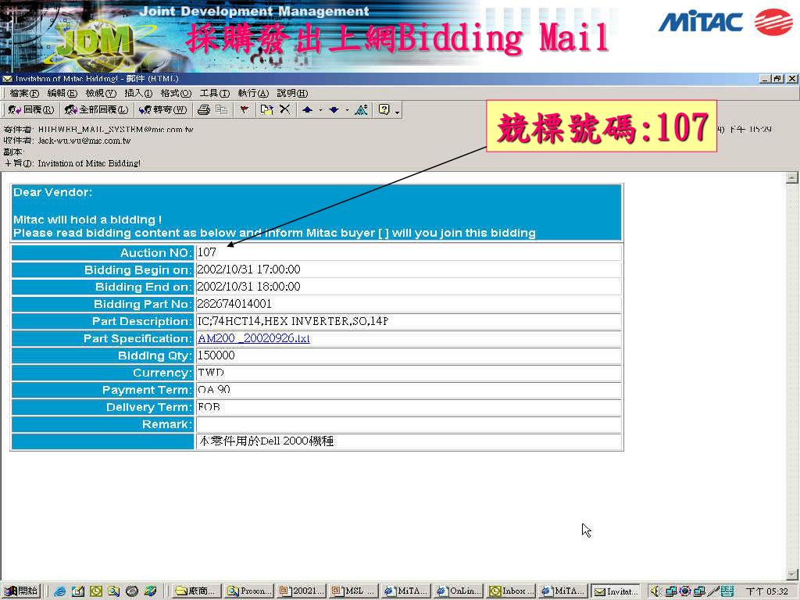
Task: Click the font/encoding A icon
Action: pyautogui.click(x=361, y=109)
